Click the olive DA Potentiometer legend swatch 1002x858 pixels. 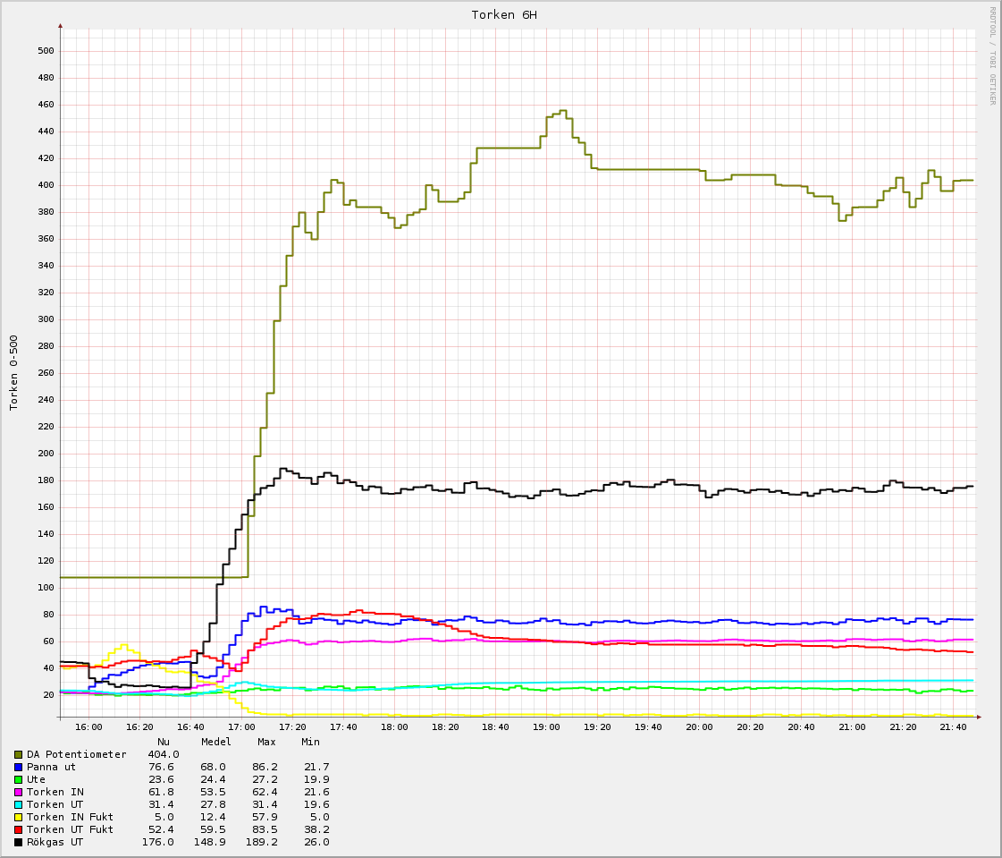19,754
